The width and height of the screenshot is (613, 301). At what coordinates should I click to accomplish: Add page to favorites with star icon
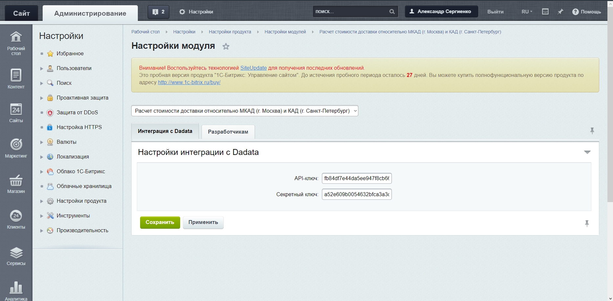[x=226, y=47]
